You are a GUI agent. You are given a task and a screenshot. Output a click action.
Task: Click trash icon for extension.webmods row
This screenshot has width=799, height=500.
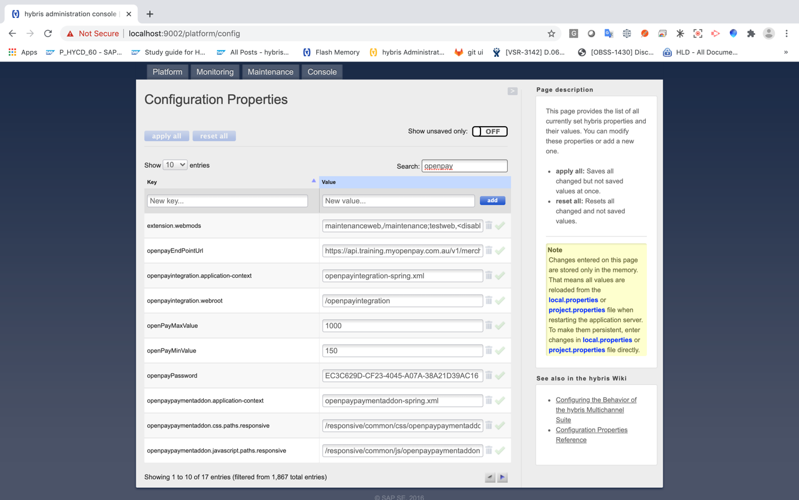[x=489, y=225]
